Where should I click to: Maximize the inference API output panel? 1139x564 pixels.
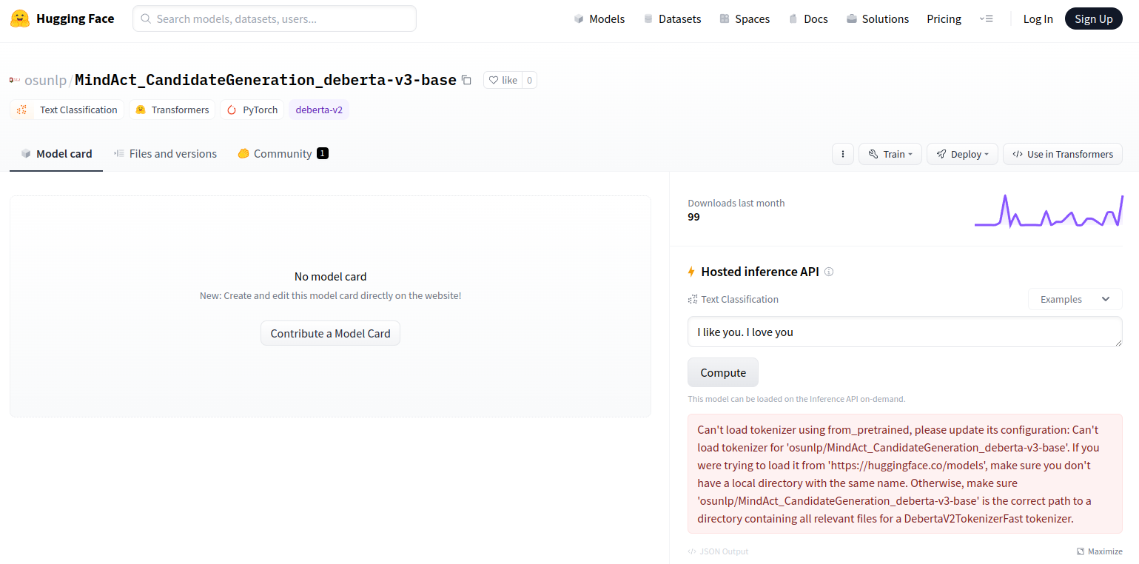click(1100, 551)
